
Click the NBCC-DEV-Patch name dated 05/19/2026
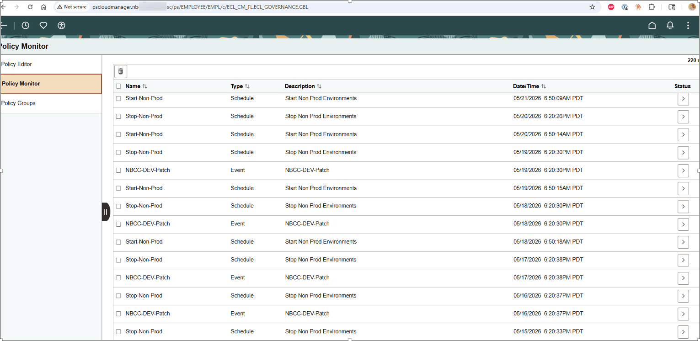point(148,170)
